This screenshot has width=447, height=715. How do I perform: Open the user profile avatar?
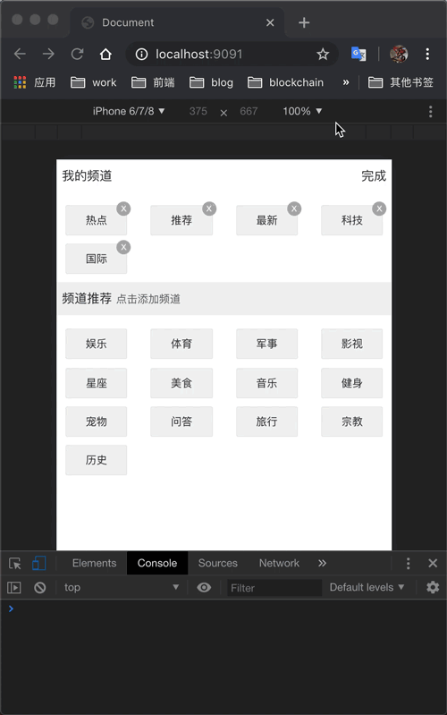click(x=399, y=55)
